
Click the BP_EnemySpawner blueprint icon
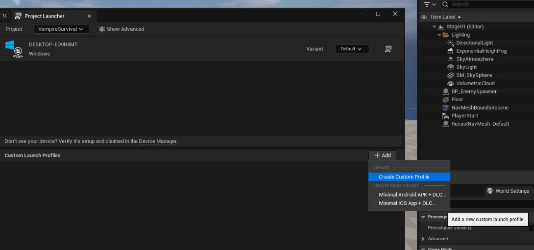(445, 91)
